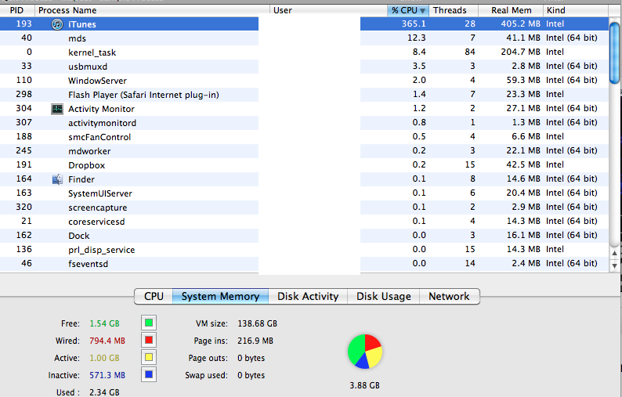Click the blue Inactive memory color swatch
Image resolution: width=622 pixels, height=397 pixels.
(149, 374)
